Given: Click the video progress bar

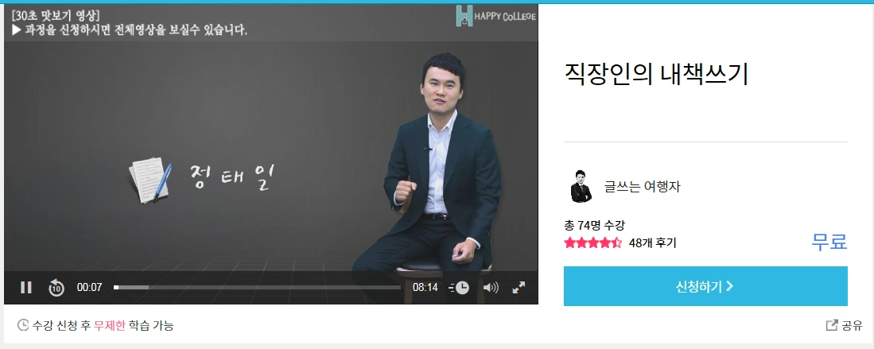Looking at the screenshot, I should click(258, 288).
